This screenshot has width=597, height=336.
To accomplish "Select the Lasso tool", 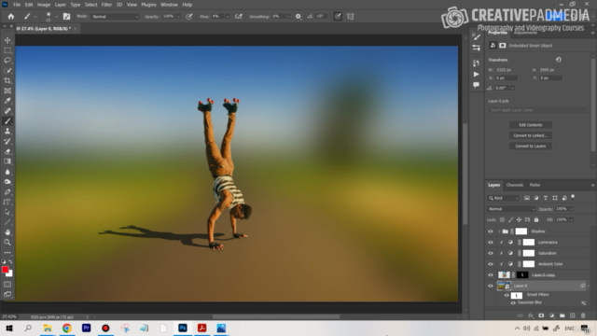I will click(7, 60).
